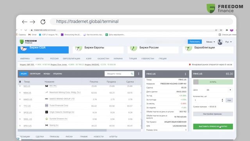Open the NAKED BRAND GROUP LTD link
This screenshot has width=250, height=141.
tap(62, 99)
